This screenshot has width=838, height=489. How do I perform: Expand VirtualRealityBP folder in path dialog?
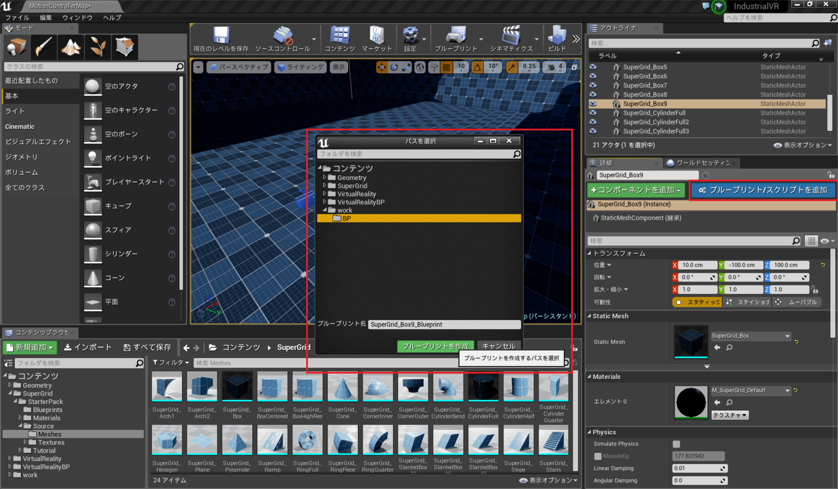tap(325, 202)
